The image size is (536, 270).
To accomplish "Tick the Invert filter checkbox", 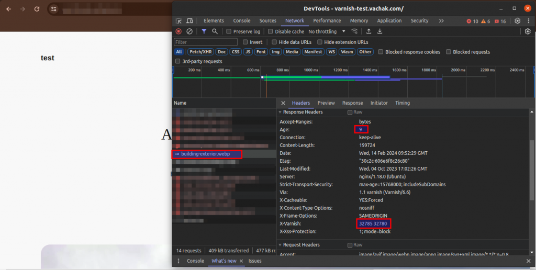I will tap(245, 42).
